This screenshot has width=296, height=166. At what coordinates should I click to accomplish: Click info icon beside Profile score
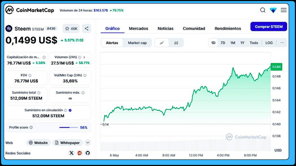[31, 127]
